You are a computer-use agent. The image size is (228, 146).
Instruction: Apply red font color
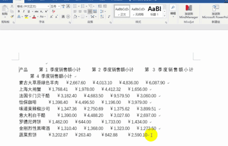point(34,17)
